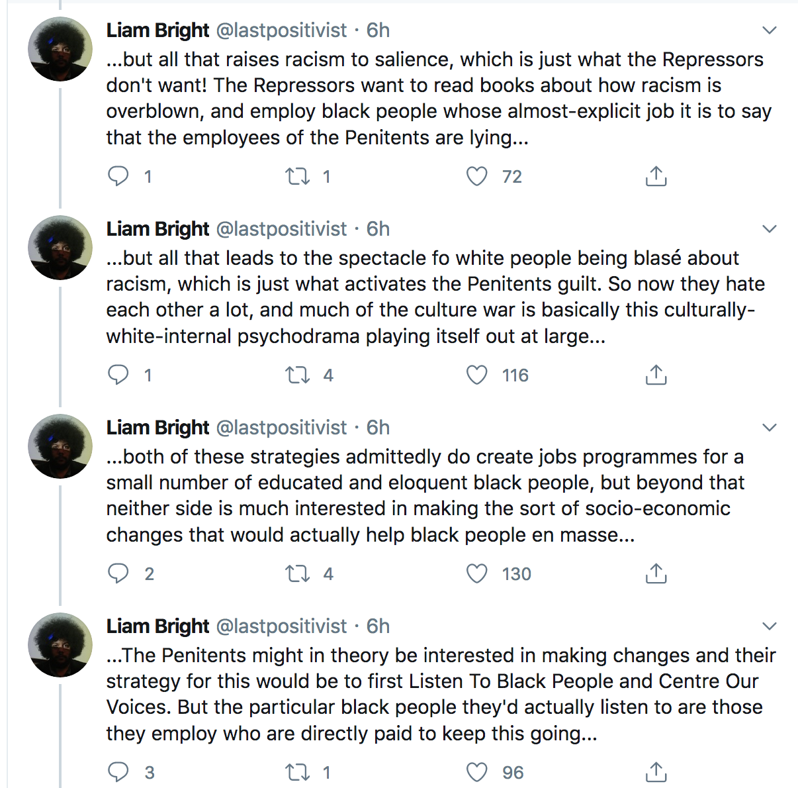Like the tweet with 116 likes

click(x=476, y=375)
